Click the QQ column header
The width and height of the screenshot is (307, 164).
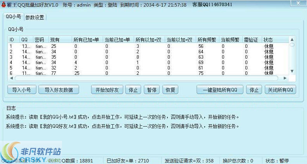point(26,40)
